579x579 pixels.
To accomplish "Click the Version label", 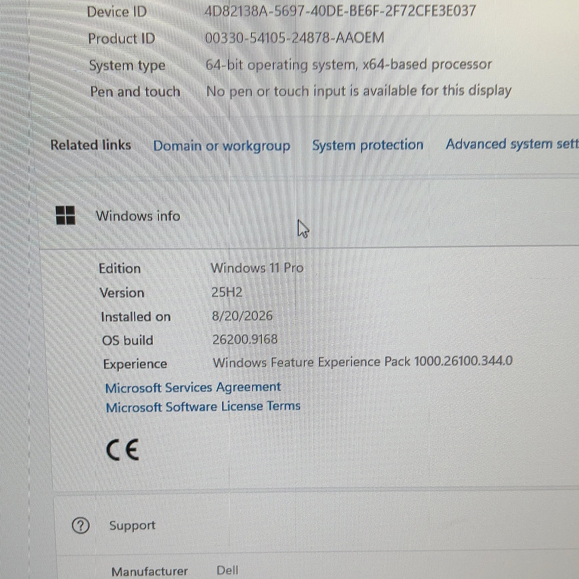I will coord(122,292).
